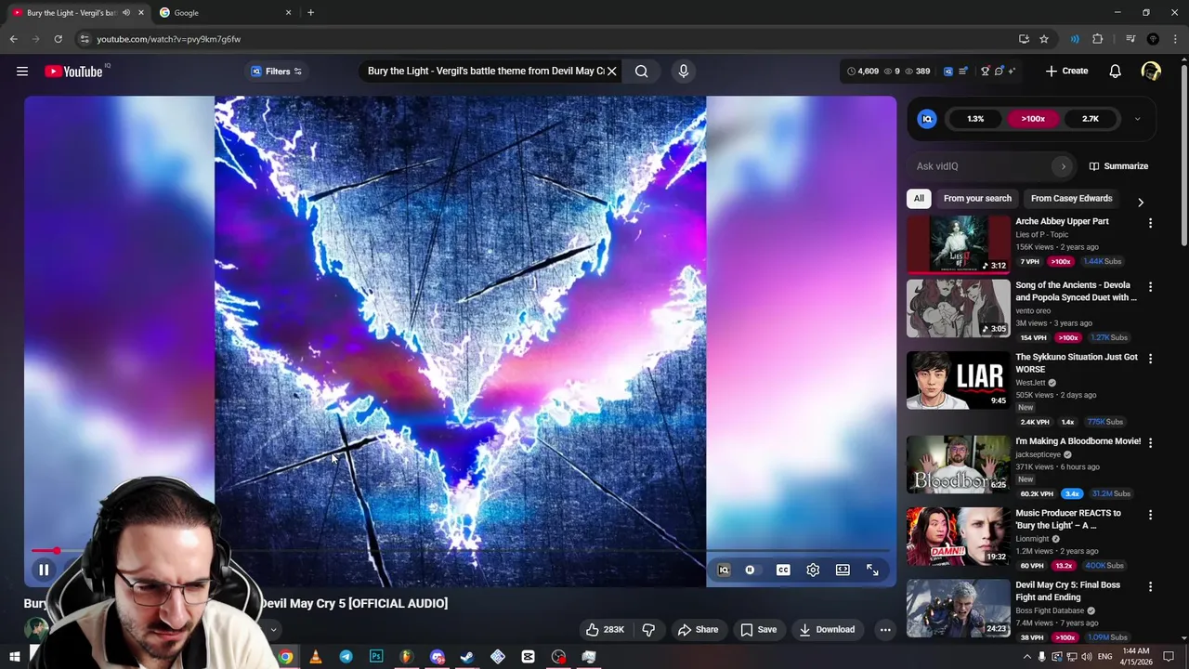Open options for Final Boss Fight and Ending

[x=1150, y=587]
